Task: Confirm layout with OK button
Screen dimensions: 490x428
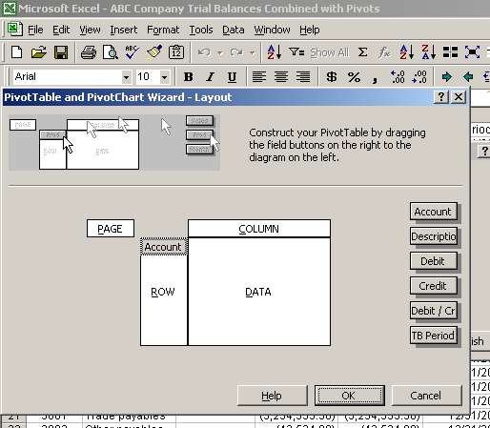Action: [x=350, y=396]
